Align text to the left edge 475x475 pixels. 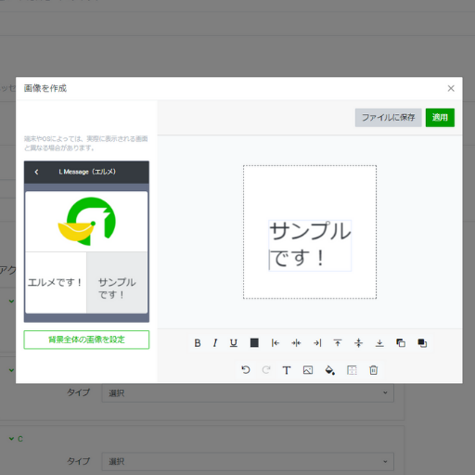coord(276,343)
